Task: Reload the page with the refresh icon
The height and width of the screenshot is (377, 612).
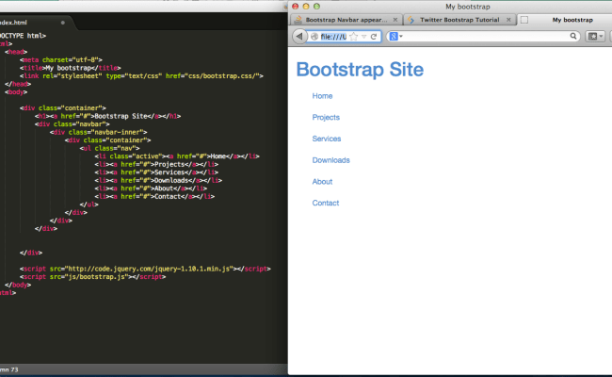Action: click(x=374, y=37)
